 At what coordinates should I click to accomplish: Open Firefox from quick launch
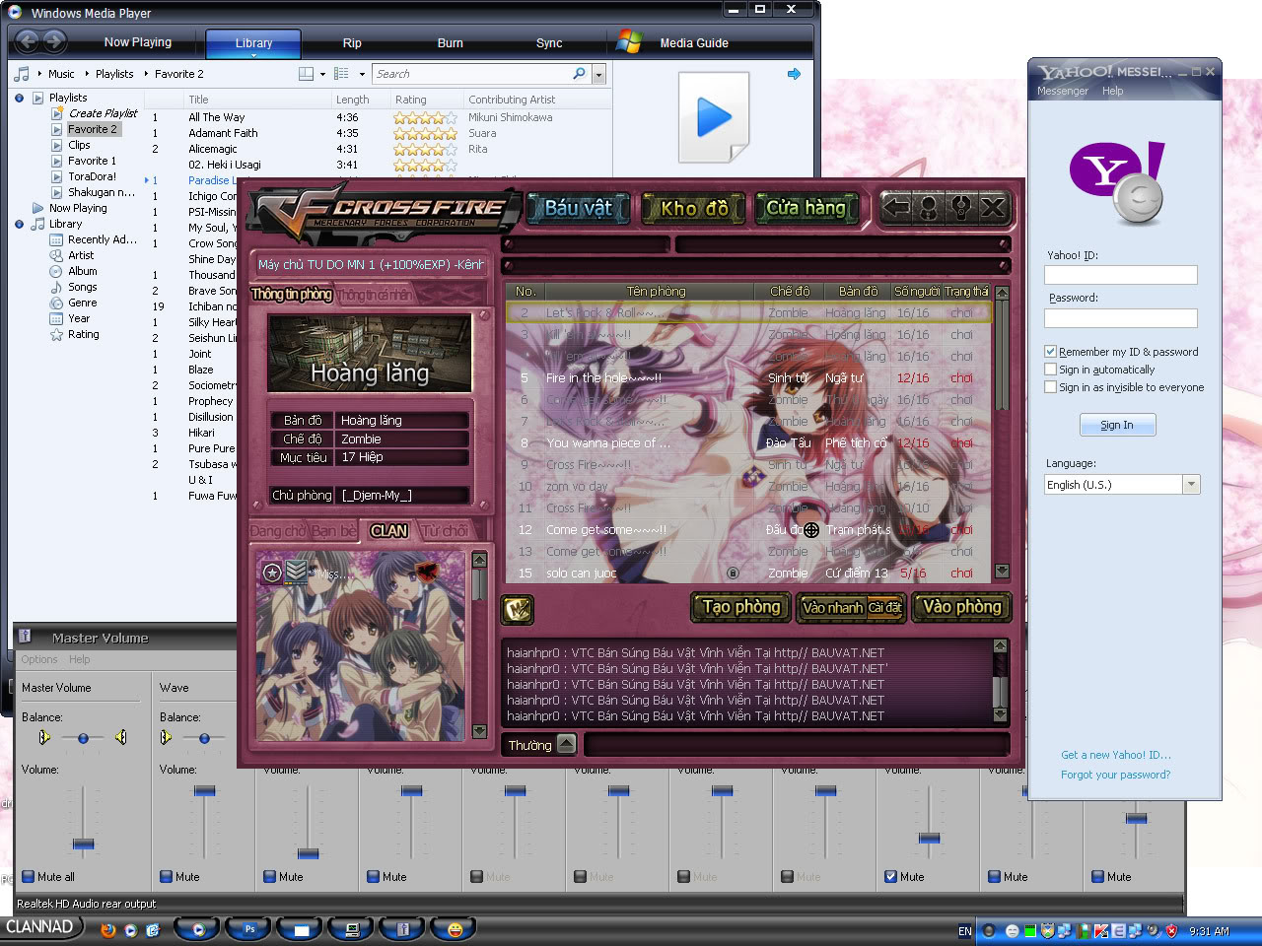[107, 929]
